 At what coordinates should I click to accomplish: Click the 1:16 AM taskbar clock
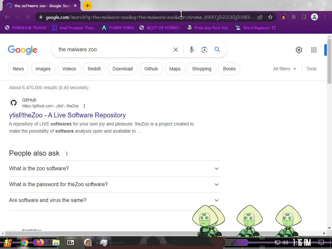(302, 243)
